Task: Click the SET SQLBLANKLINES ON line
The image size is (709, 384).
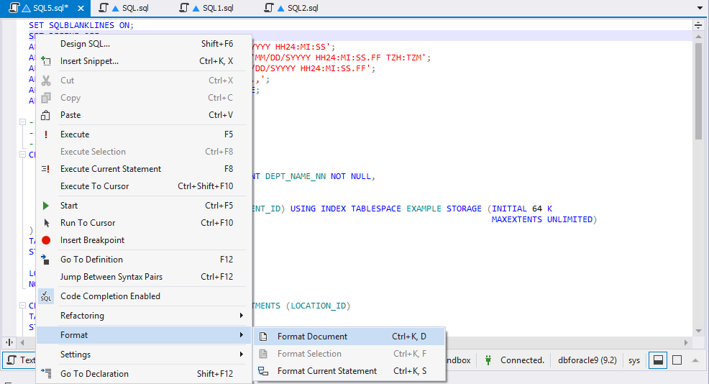Action: pyautogui.click(x=81, y=25)
